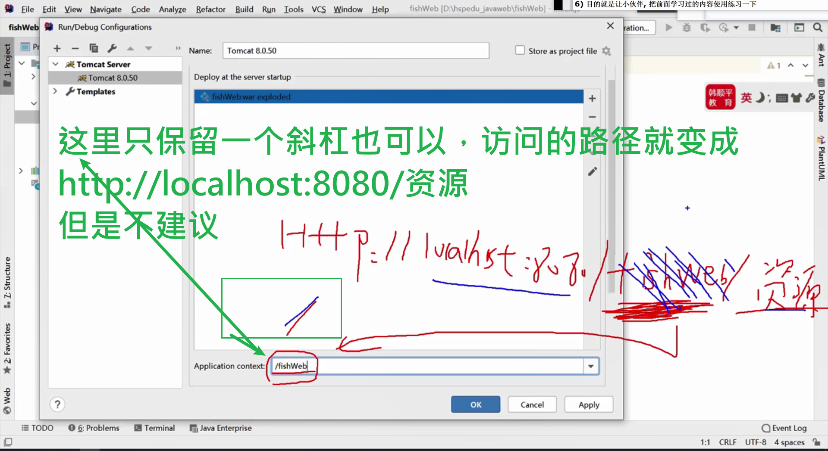Screen dimensions: 828x451
Task: Open the Build menu
Action: point(244,9)
